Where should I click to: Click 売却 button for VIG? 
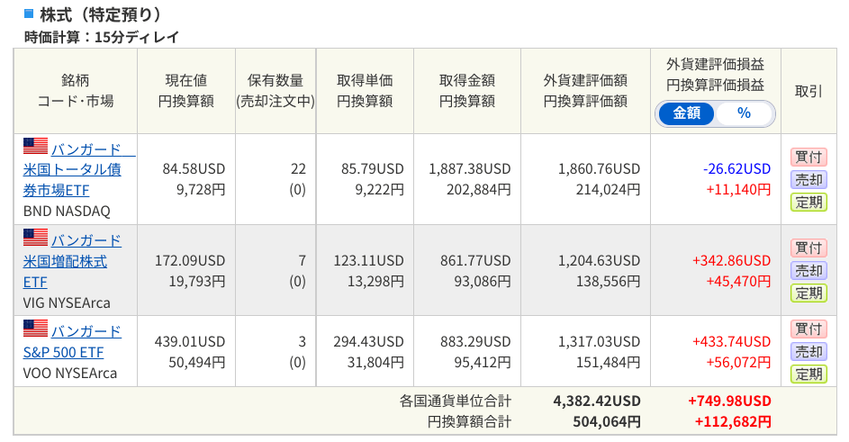[808, 271]
